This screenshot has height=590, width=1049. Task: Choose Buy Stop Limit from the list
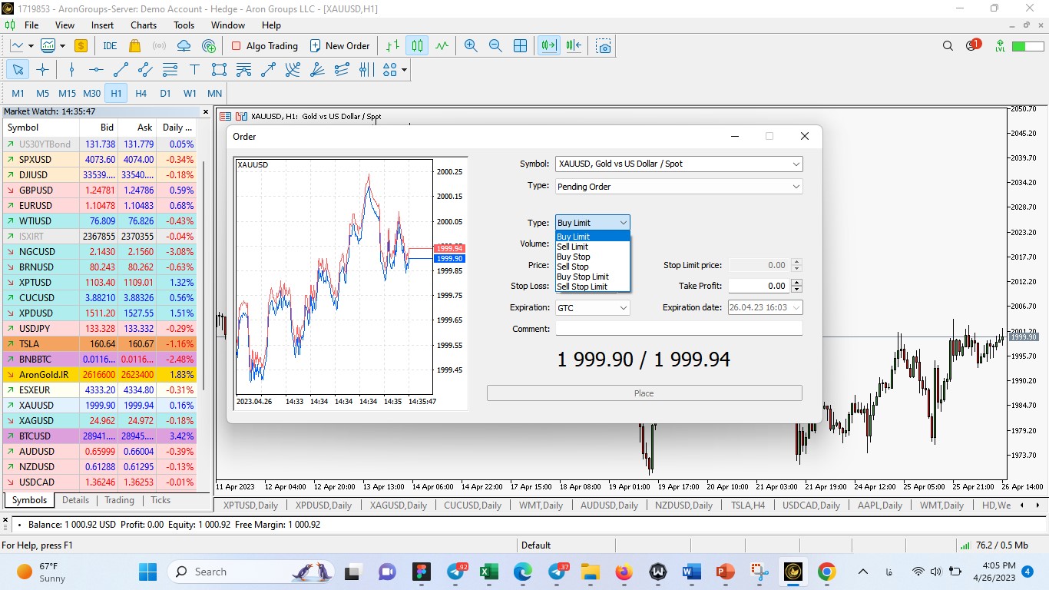pyautogui.click(x=592, y=277)
